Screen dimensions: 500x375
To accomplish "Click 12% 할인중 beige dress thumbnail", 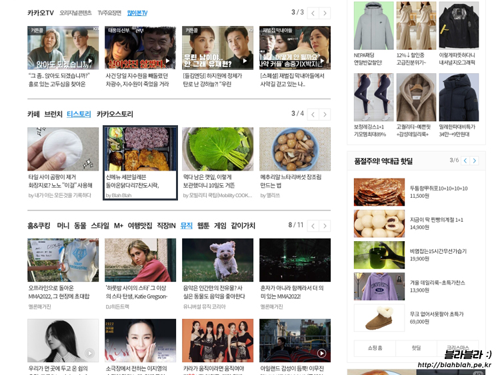I will click(x=417, y=25).
